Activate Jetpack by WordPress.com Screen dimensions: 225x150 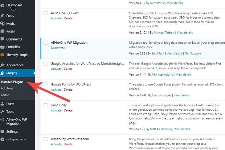click(x=56, y=144)
